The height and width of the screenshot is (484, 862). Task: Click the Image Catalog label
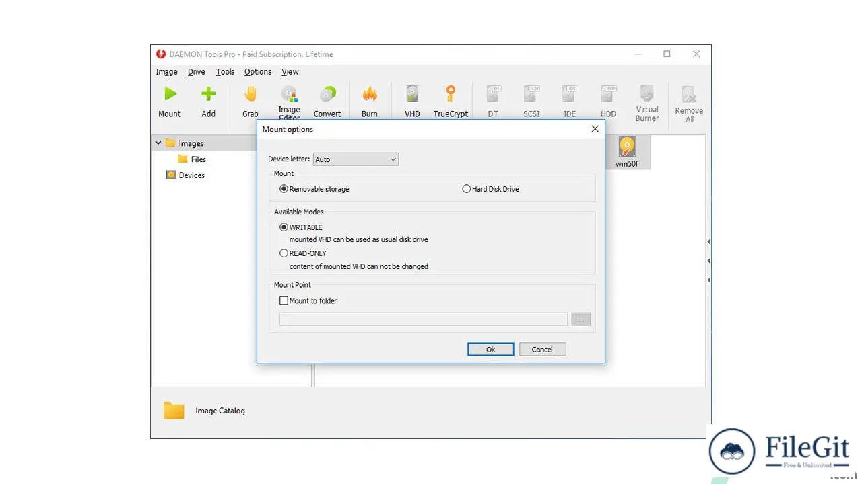click(x=220, y=411)
